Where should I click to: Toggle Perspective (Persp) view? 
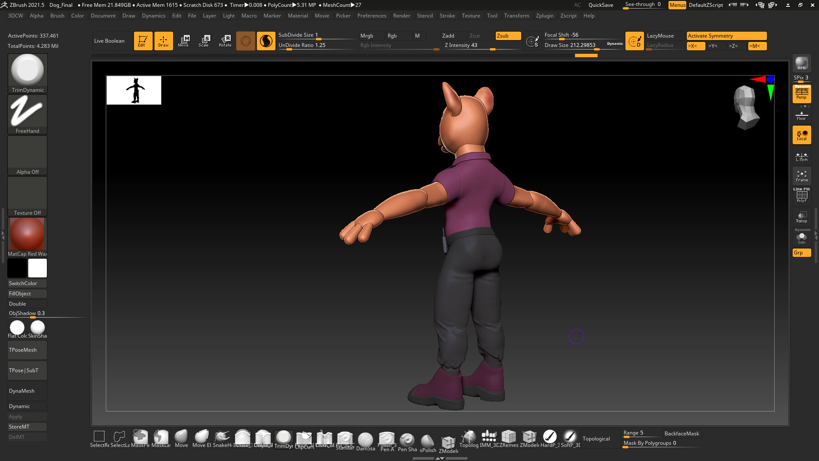point(801,94)
